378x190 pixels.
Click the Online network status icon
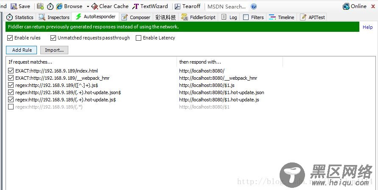(x=346, y=6)
